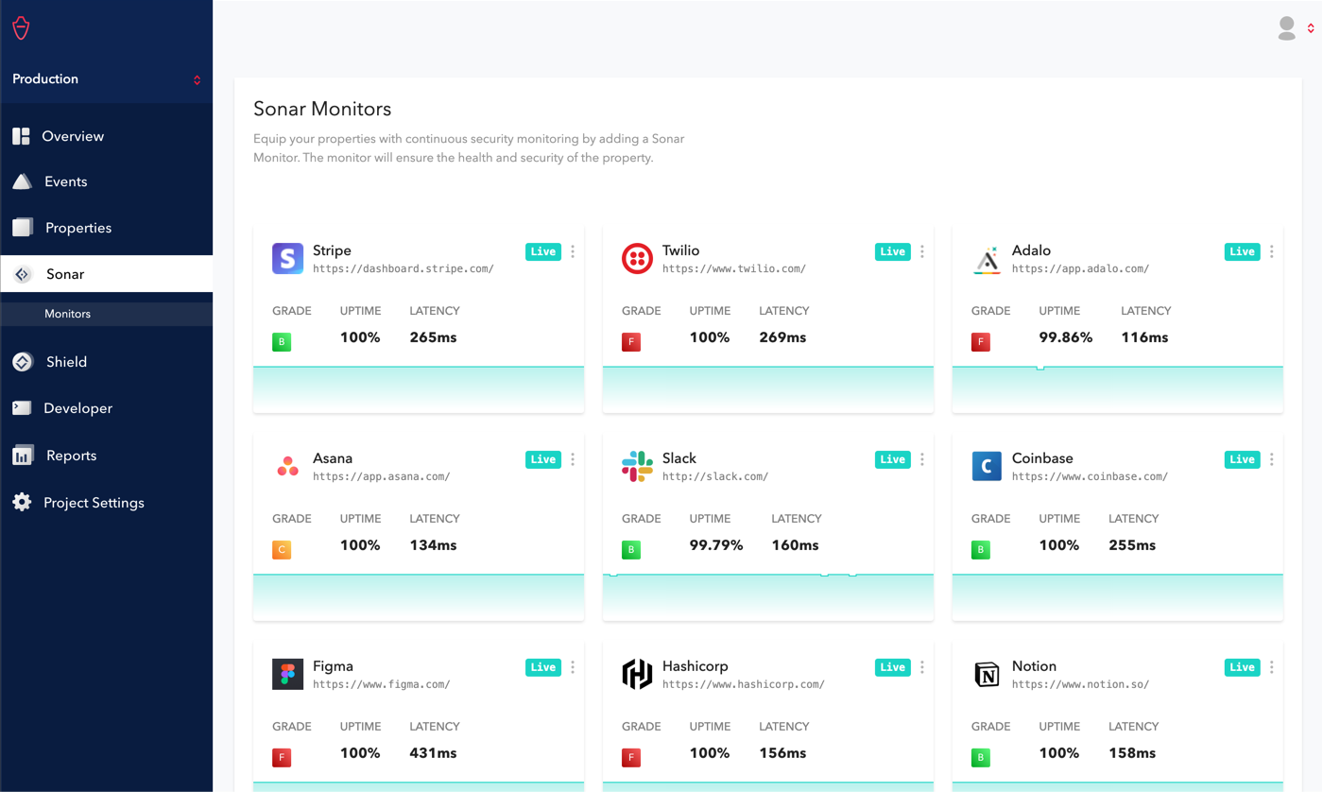Click the Twilio logo icon
1323x792 pixels.
click(637, 258)
